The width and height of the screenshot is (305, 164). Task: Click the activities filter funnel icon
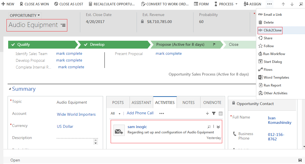pyautogui.click(x=213, y=113)
